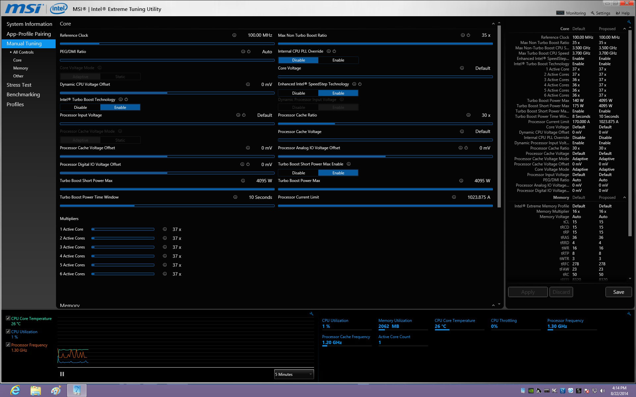Image resolution: width=636 pixels, height=397 pixels.
Task: Click the power icon beside Intel Turbo Boost Technology
Action: (126, 99)
